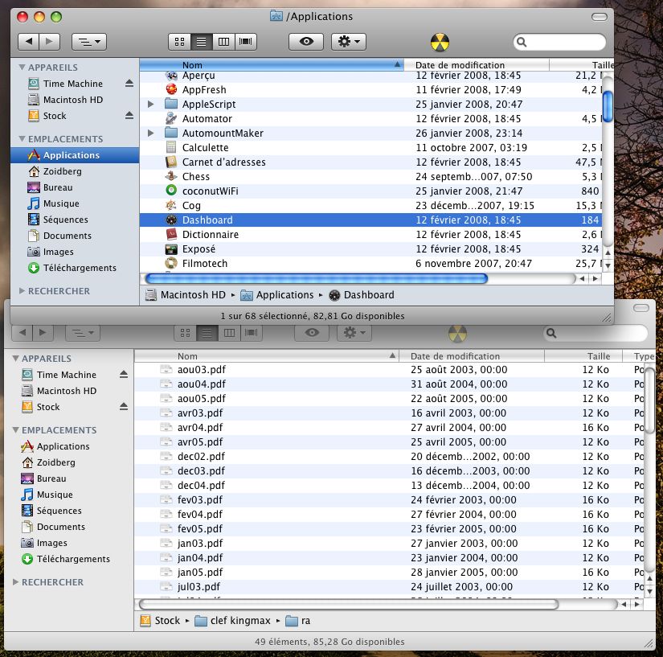Screen dimensions: 663x657
Task: Select the coconutWiFi application icon
Action: coord(171,191)
